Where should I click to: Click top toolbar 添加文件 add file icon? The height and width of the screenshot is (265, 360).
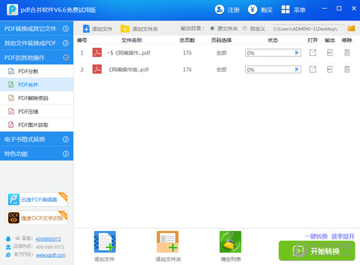[x=86, y=29]
